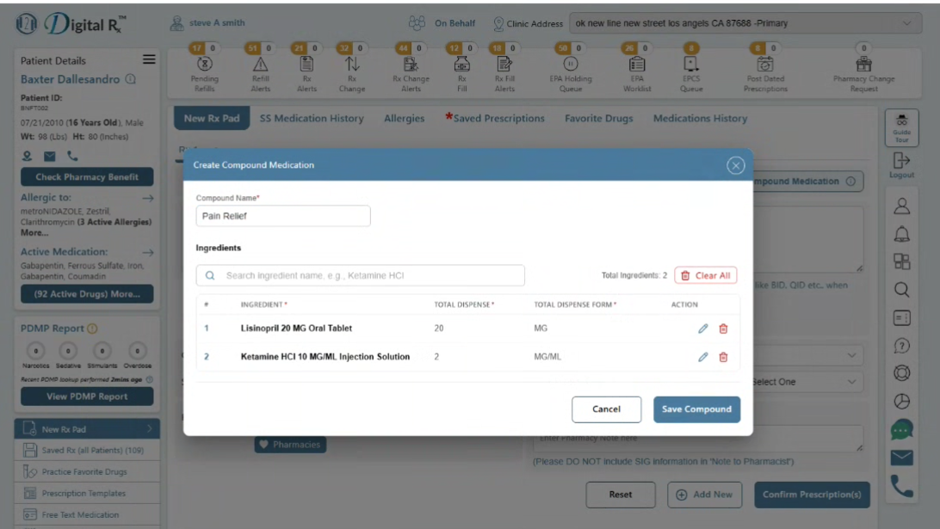Switch to the Allergies tab
This screenshot has width=940, height=529.
[x=404, y=118]
